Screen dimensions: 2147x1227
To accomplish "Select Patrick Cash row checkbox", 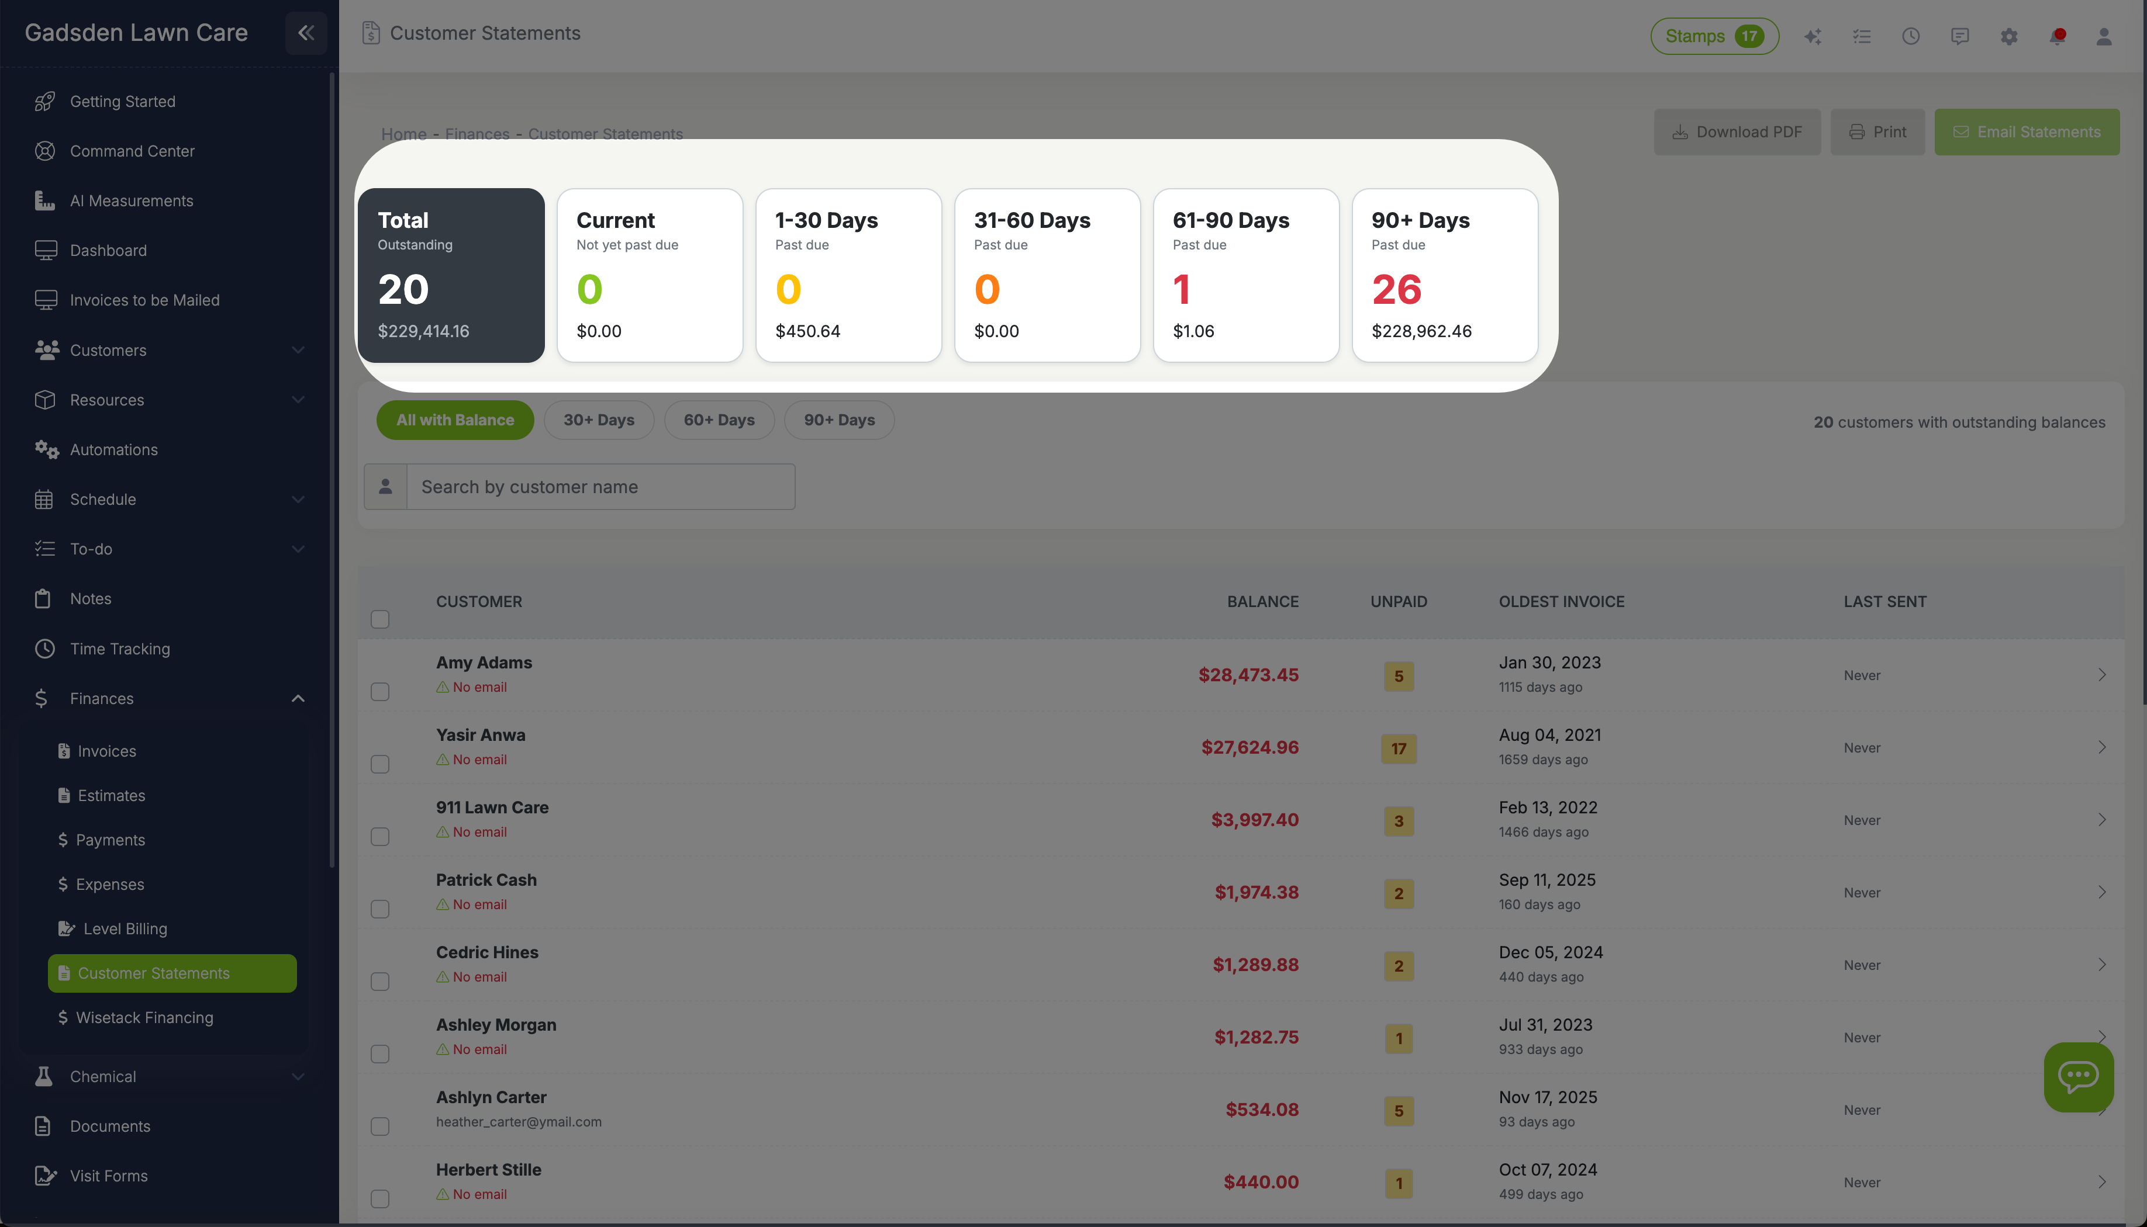I will point(380,909).
